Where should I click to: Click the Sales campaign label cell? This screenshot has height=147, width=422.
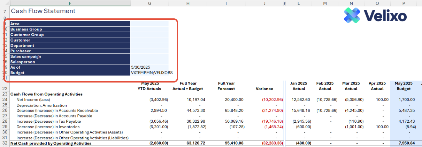[70, 57]
